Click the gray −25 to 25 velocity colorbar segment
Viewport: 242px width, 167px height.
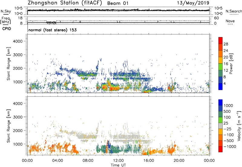point(221,126)
